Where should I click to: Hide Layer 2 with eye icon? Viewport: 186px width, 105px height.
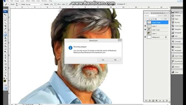click(145, 26)
